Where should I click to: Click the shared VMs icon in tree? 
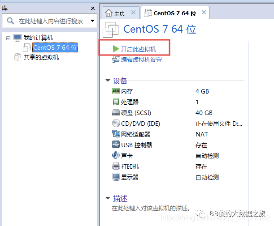point(17,57)
